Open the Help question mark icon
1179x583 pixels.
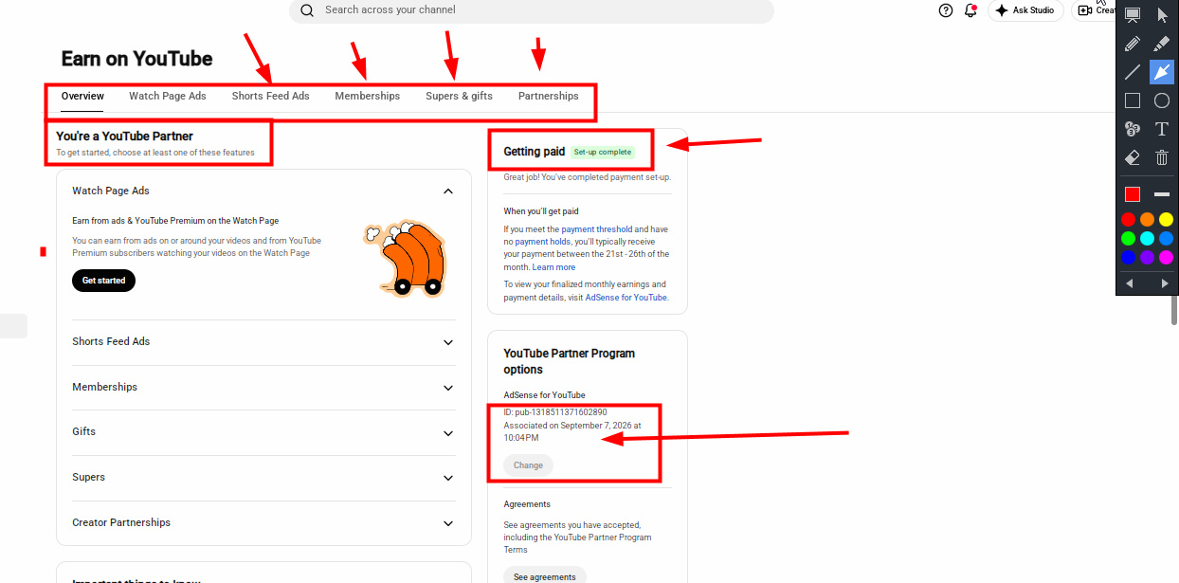click(946, 10)
